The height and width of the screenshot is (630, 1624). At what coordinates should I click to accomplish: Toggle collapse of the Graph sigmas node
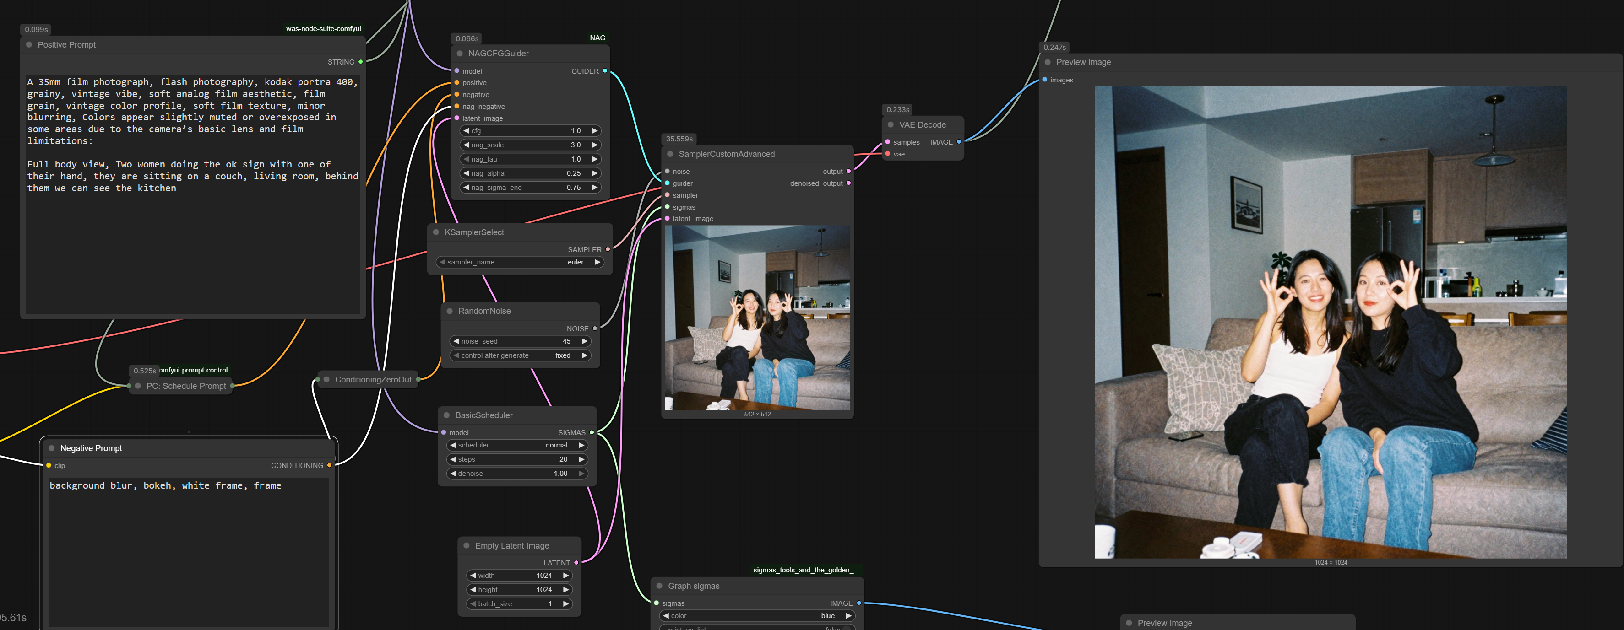(x=659, y=586)
